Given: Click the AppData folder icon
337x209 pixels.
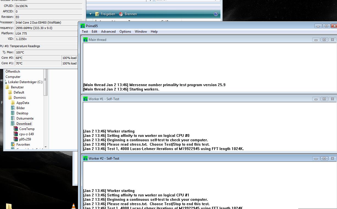Looking at the screenshot, I should [x=13, y=103].
